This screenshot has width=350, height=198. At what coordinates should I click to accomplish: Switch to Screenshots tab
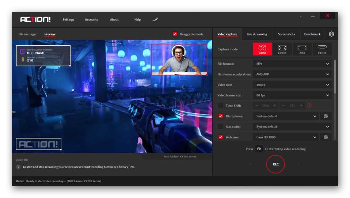point(286,34)
